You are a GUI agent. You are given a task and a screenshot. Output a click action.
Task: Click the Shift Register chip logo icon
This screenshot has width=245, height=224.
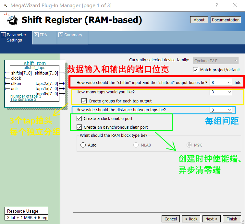click(x=11, y=19)
